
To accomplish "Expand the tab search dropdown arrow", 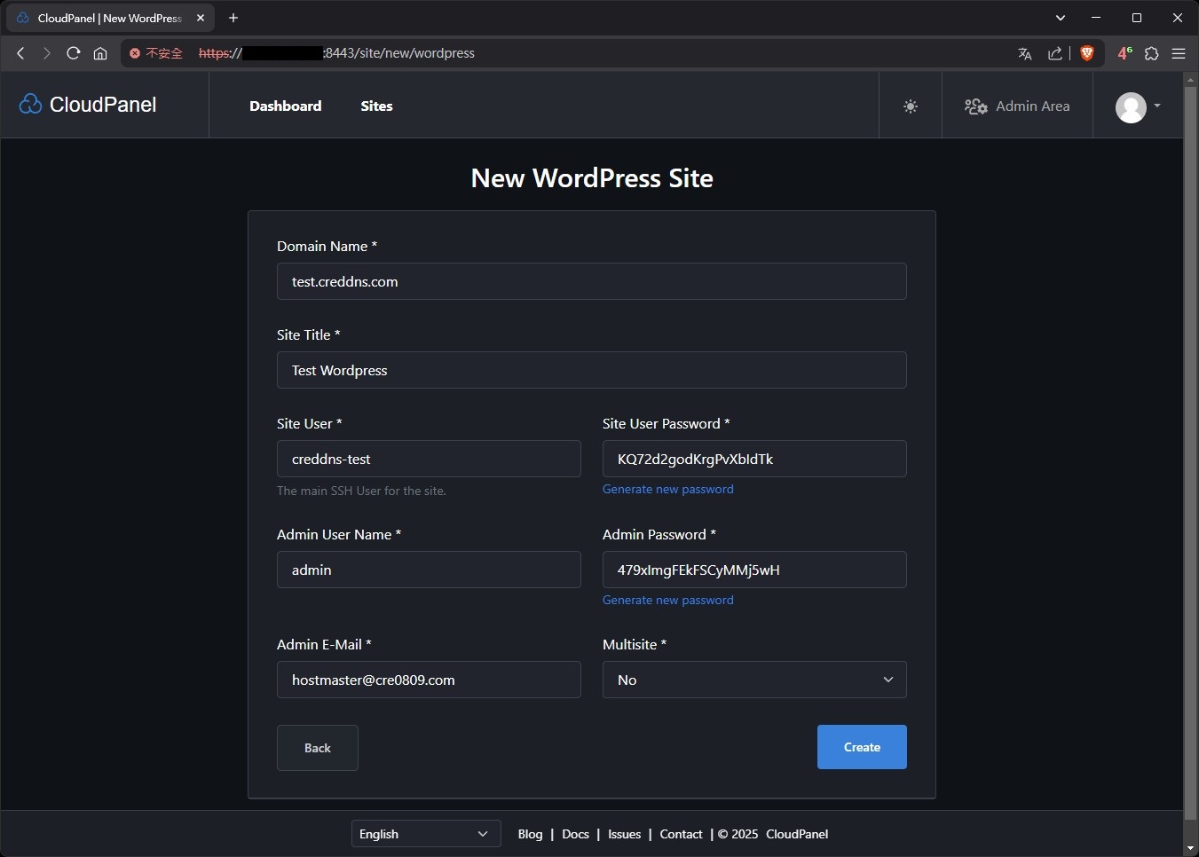I will [x=1061, y=18].
